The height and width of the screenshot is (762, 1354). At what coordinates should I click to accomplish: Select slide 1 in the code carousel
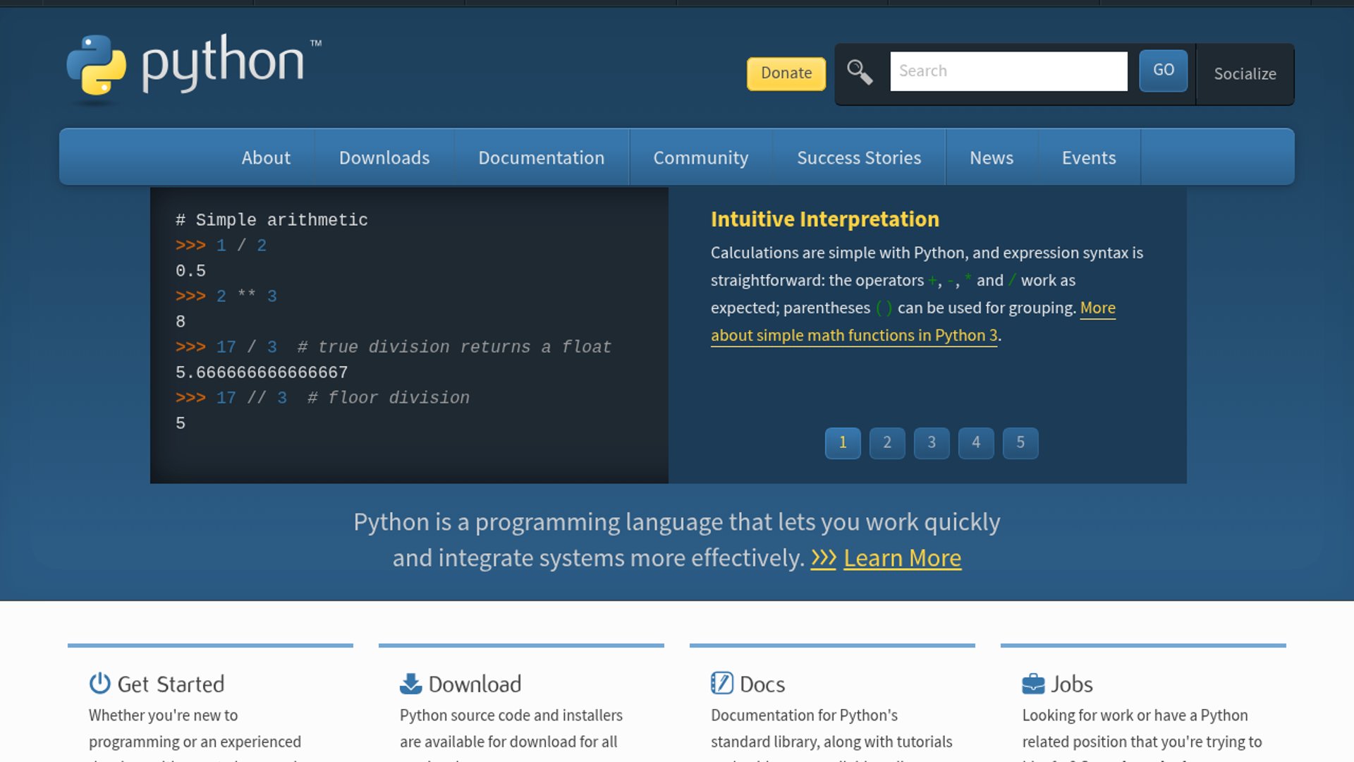[x=843, y=443]
